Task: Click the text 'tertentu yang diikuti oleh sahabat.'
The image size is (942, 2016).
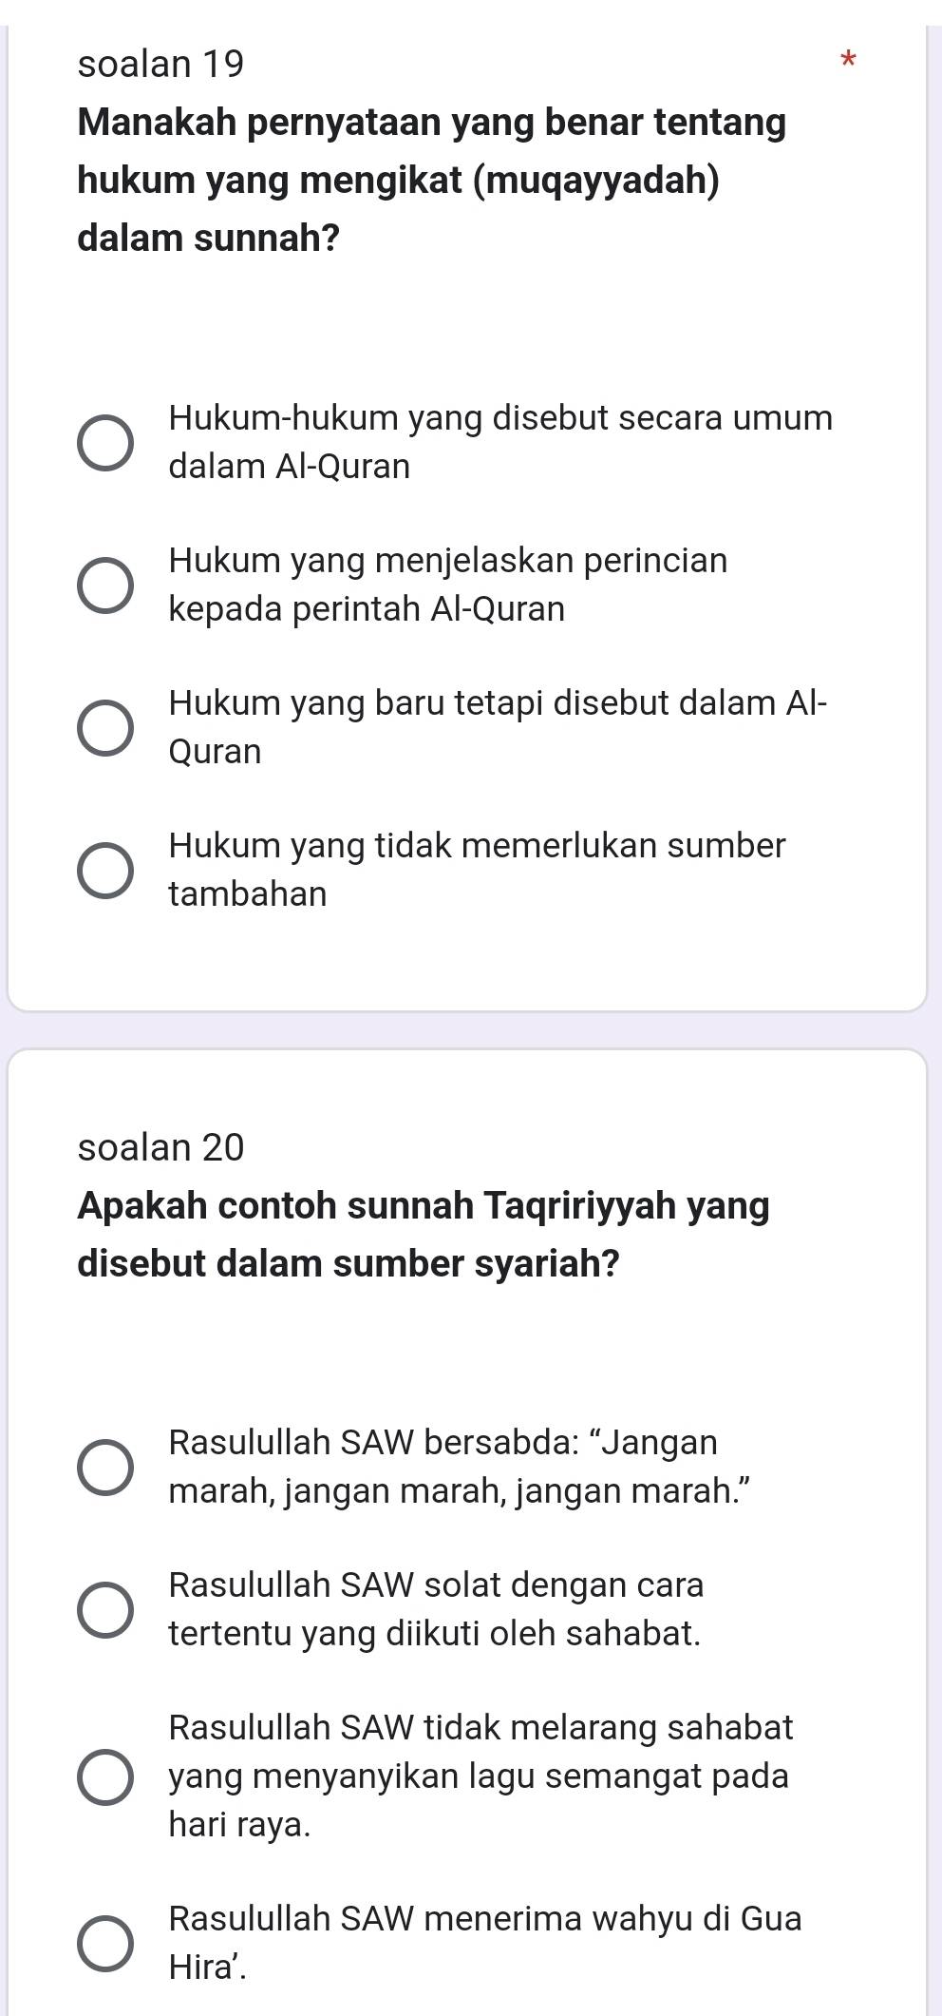Action: click(x=435, y=1634)
